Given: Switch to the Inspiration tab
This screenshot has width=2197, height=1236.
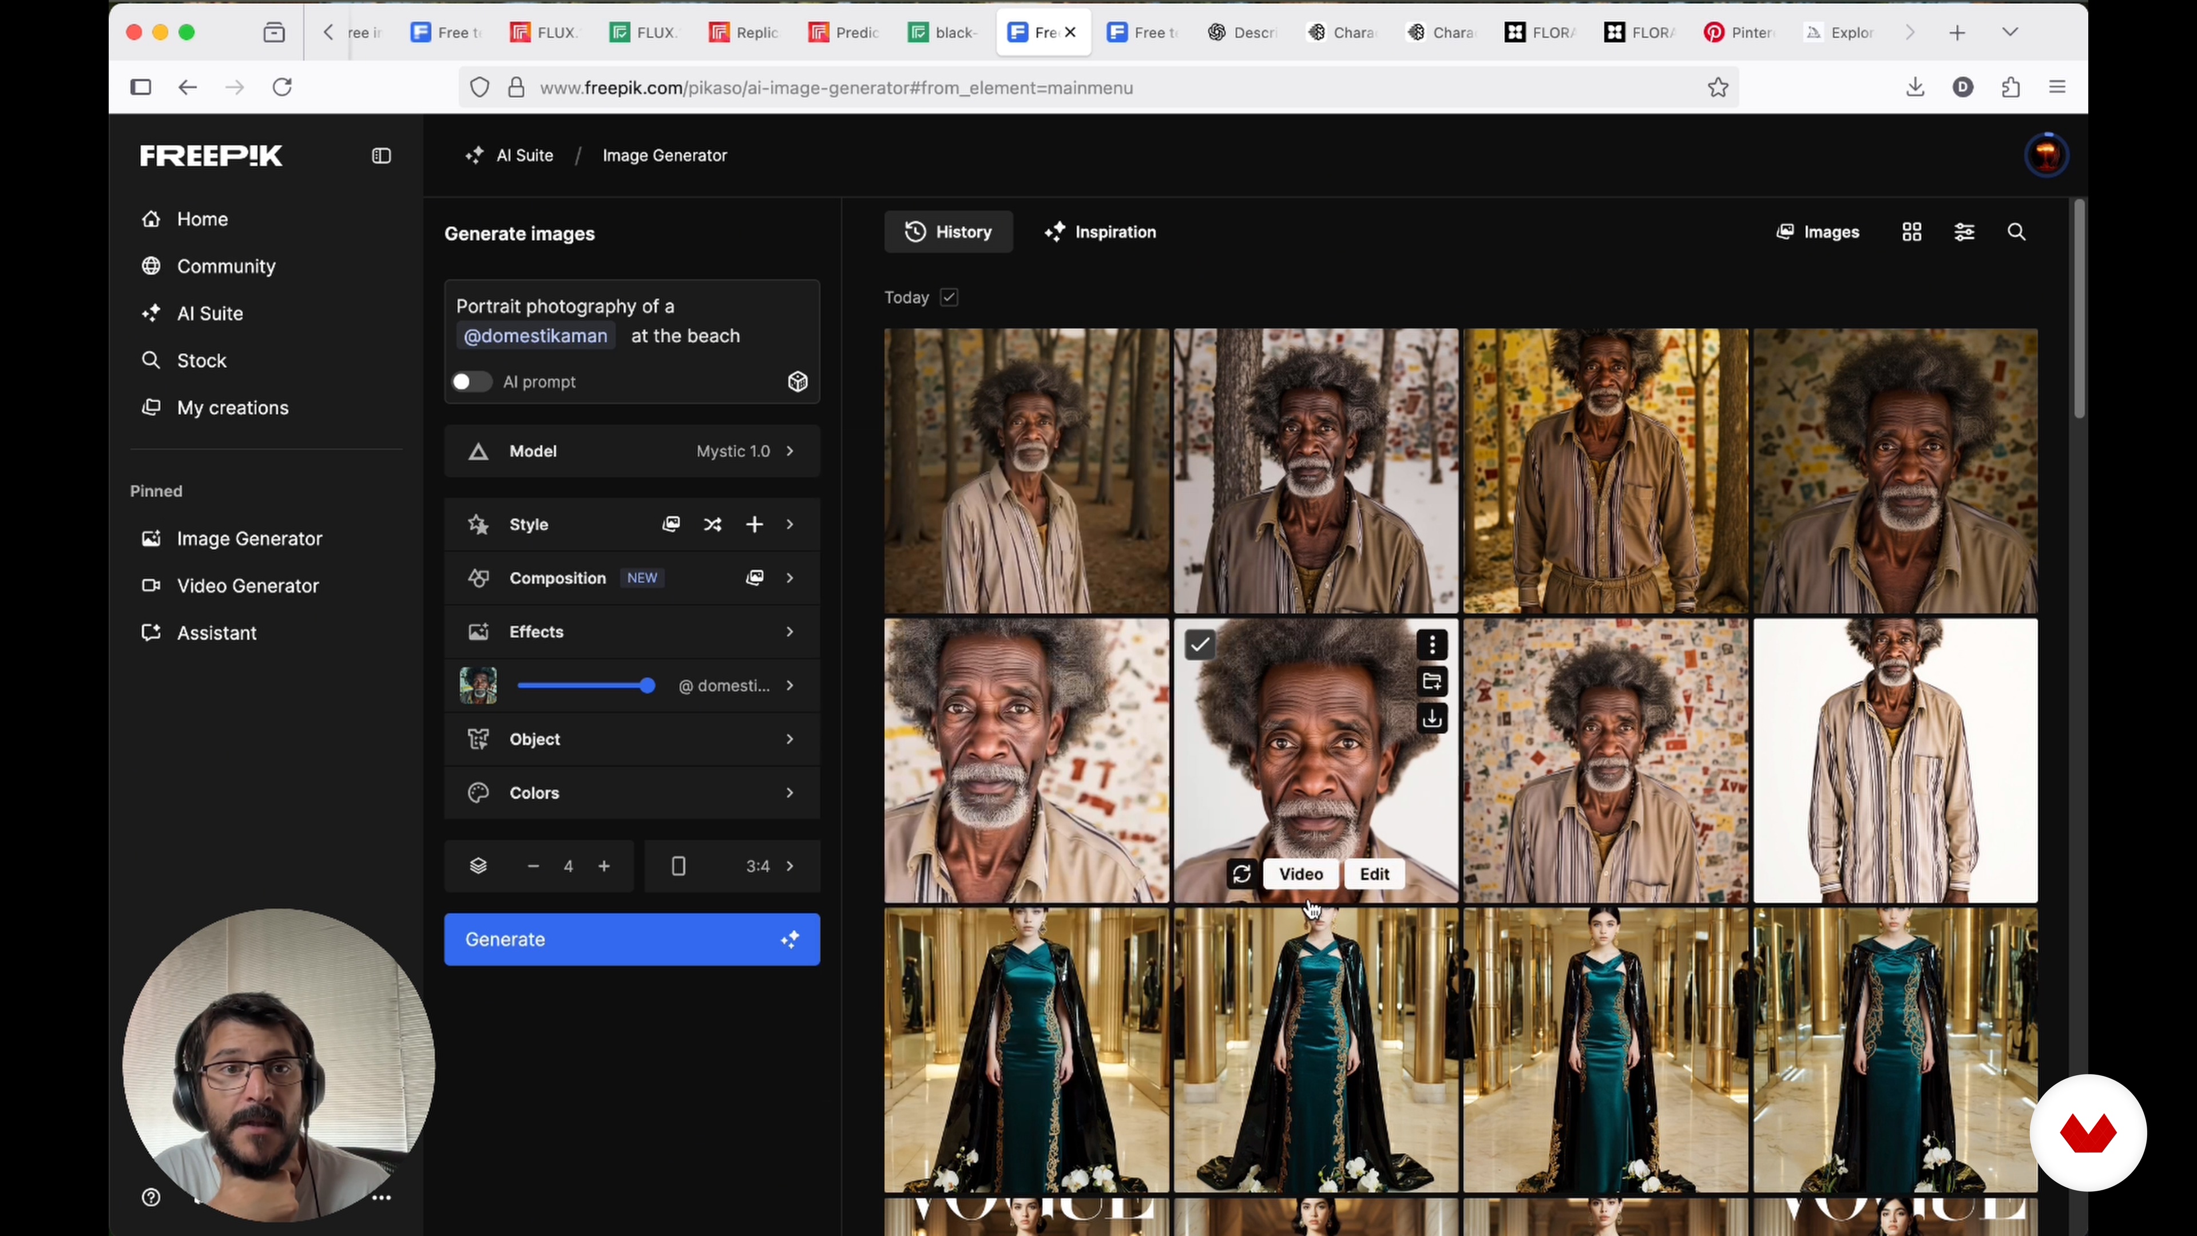Looking at the screenshot, I should [1100, 232].
